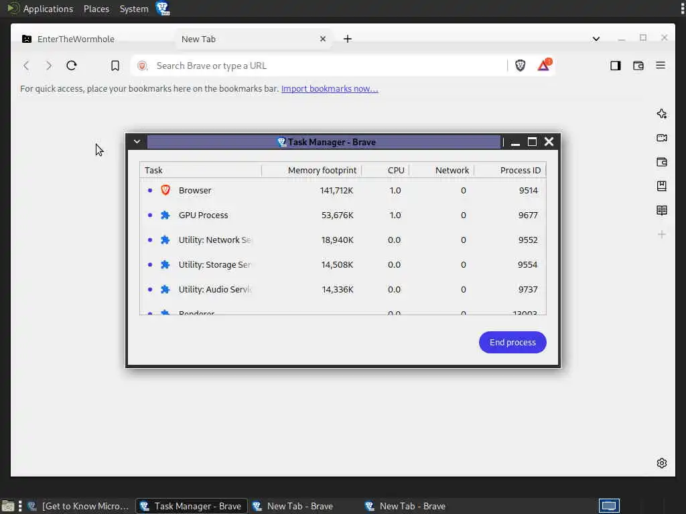686x514 pixels.
Task: Maximize the Task Manager window
Action: pyautogui.click(x=532, y=142)
